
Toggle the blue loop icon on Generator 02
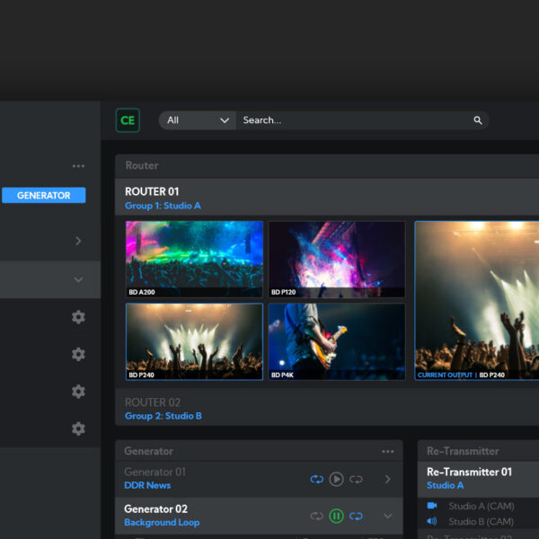[356, 517]
